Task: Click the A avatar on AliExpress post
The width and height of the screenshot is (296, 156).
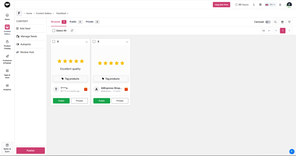Action: pos(97,89)
